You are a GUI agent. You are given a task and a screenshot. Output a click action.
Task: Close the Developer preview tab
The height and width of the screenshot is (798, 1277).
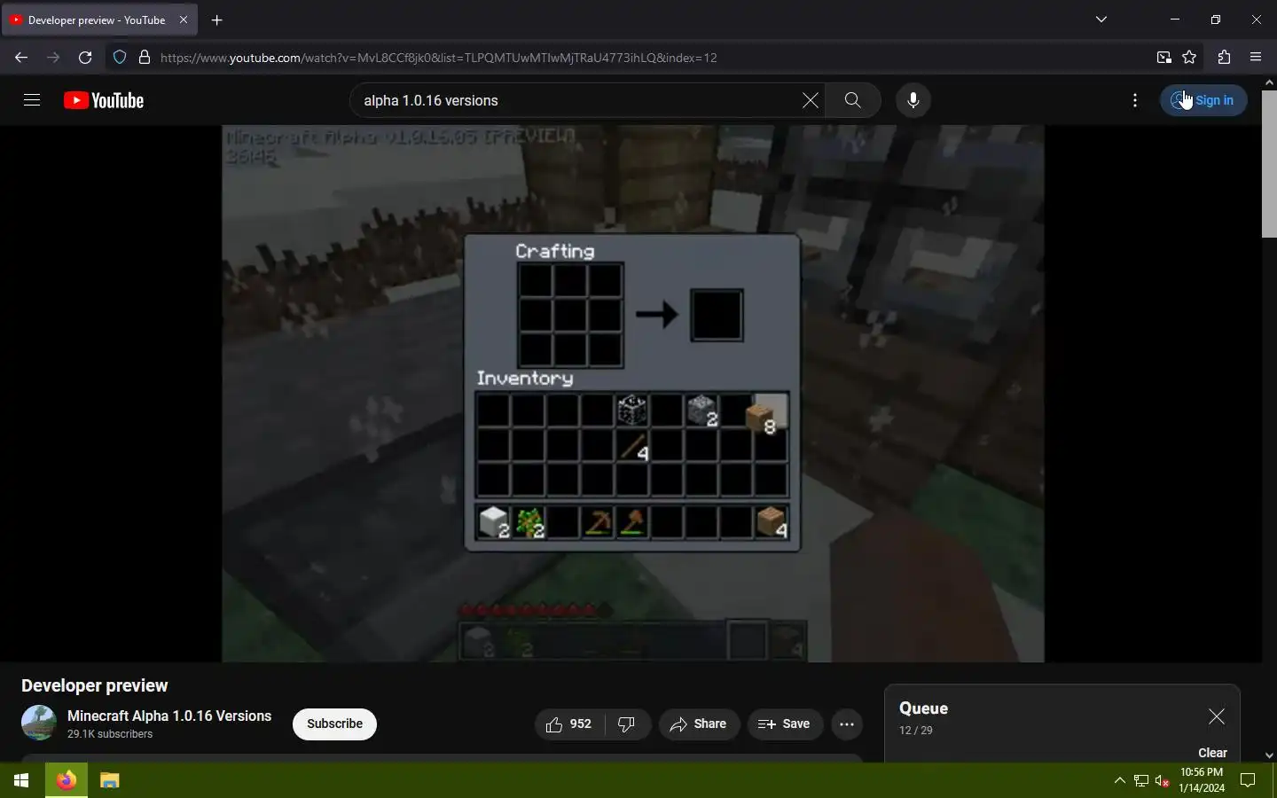[x=184, y=20]
